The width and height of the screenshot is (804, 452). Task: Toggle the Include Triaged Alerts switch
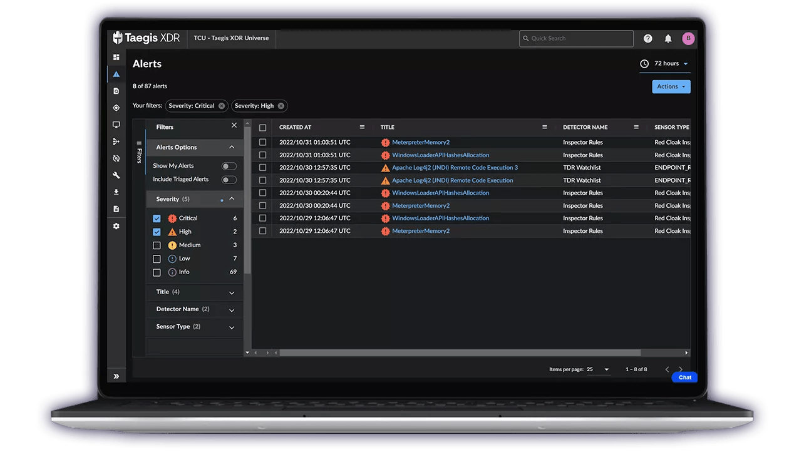click(x=229, y=180)
